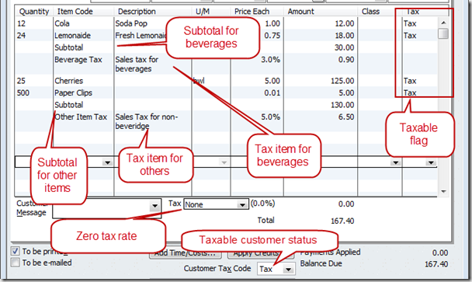Open the Item Code dropdown arrow in the blank row
472x282 pixels.
click(x=107, y=162)
